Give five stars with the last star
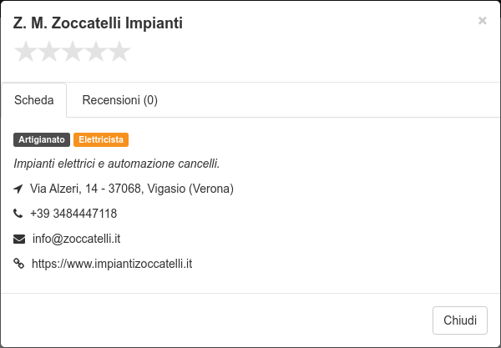Viewport: 501px width, 348px height. coord(119,52)
